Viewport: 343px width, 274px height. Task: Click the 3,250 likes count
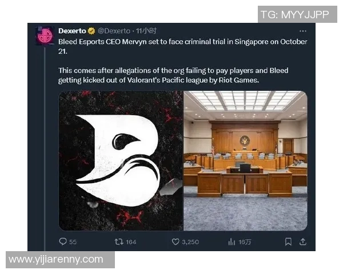pyautogui.click(x=190, y=242)
